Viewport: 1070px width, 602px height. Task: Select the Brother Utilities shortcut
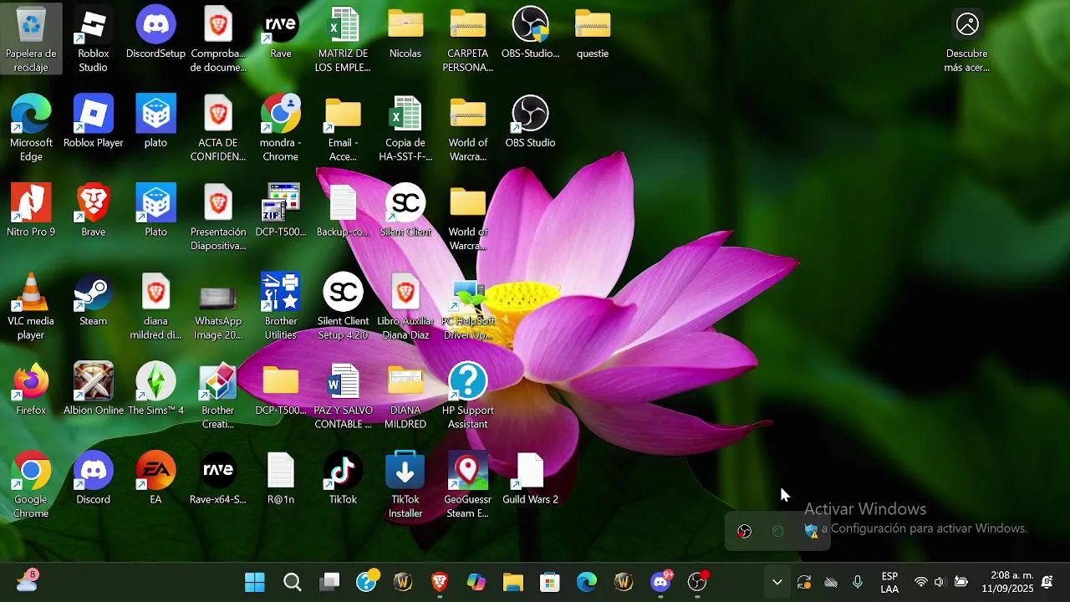pyautogui.click(x=280, y=307)
